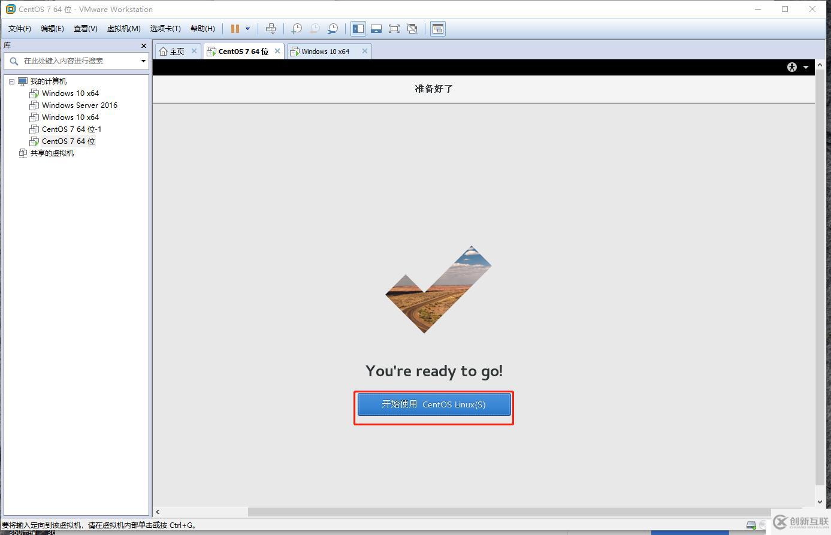
Task: Open the 虚拟机(M) menu
Action: pos(124,29)
